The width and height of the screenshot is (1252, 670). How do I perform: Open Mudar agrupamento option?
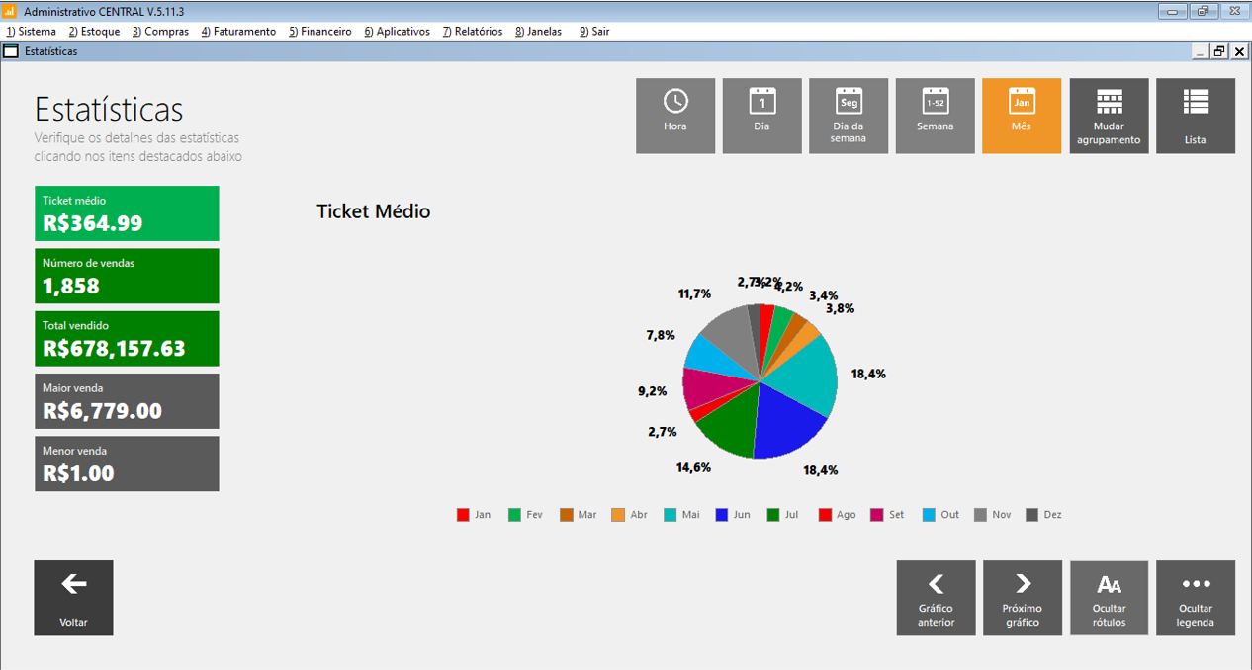(1109, 116)
